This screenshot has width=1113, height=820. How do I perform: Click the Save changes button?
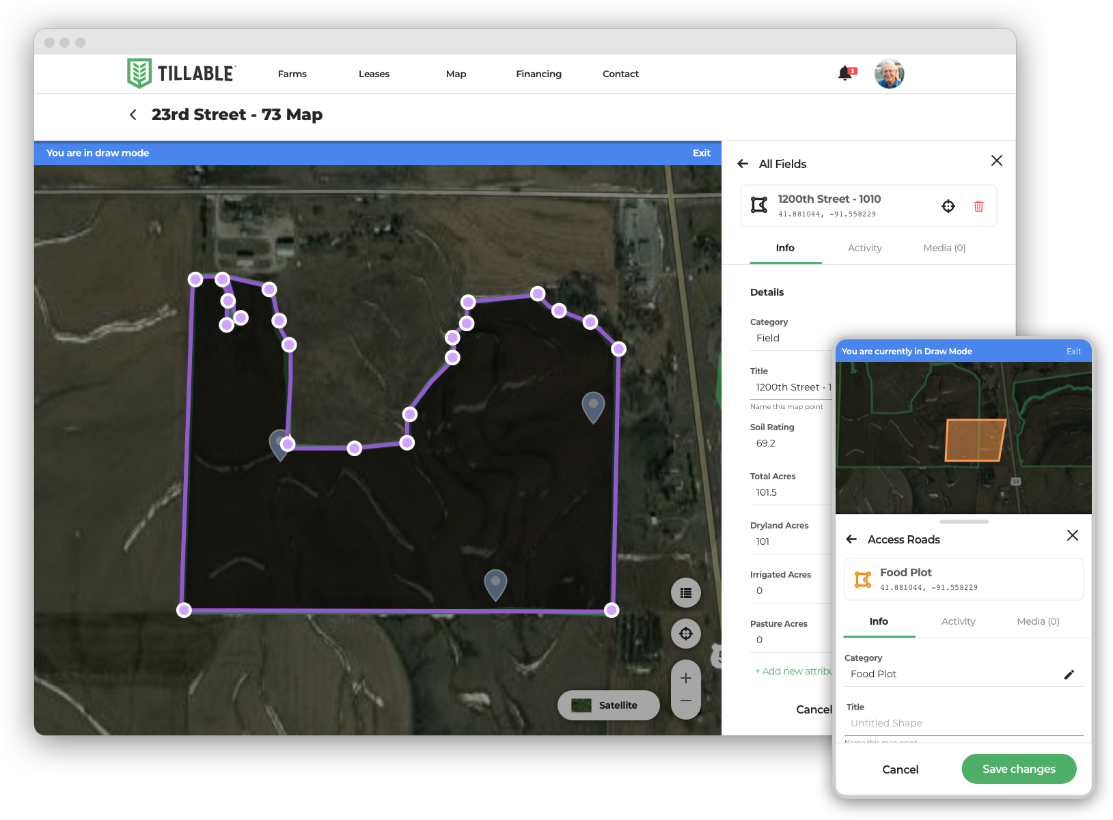coord(1018,769)
